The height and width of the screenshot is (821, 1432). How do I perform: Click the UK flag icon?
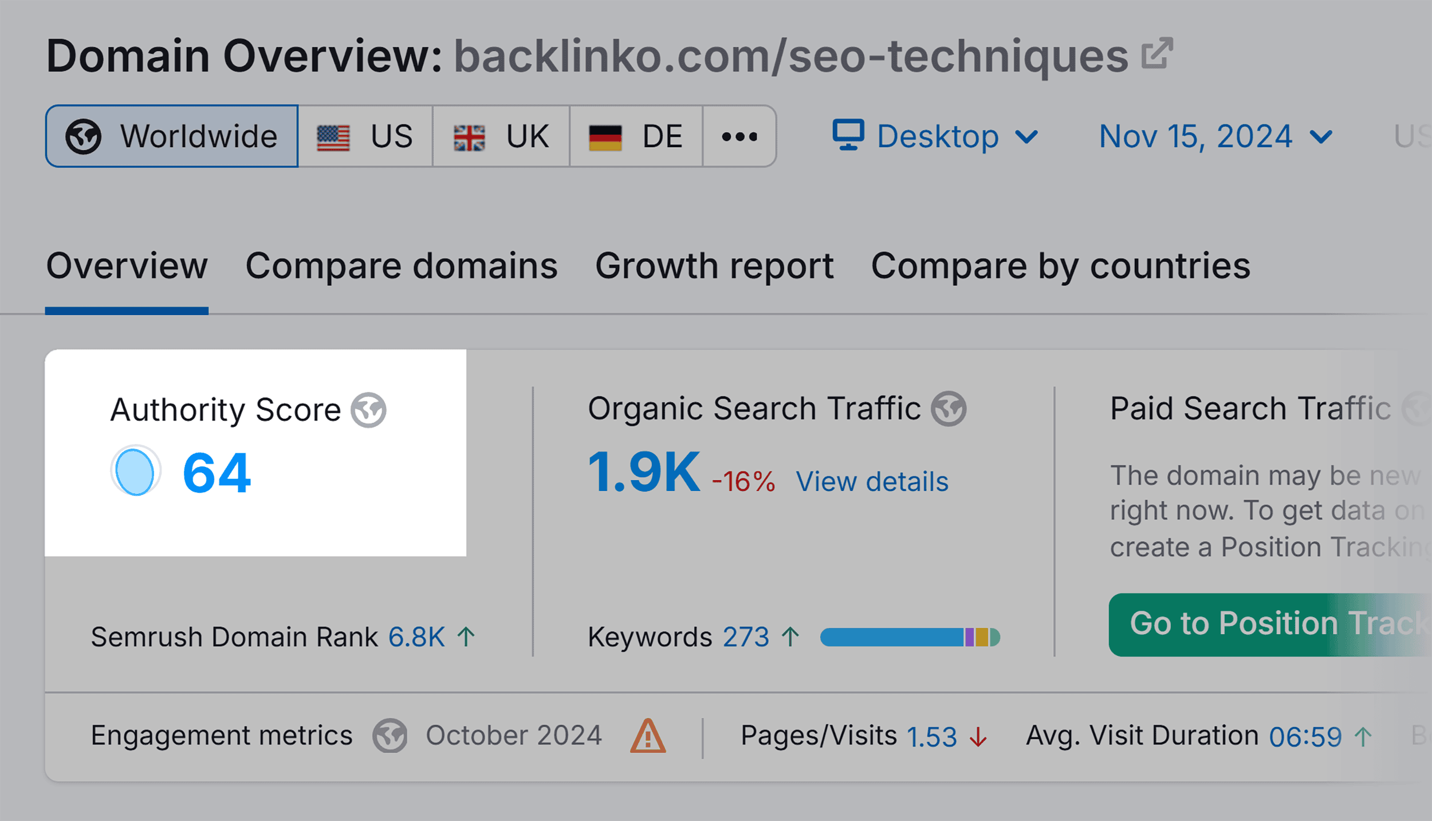click(469, 138)
